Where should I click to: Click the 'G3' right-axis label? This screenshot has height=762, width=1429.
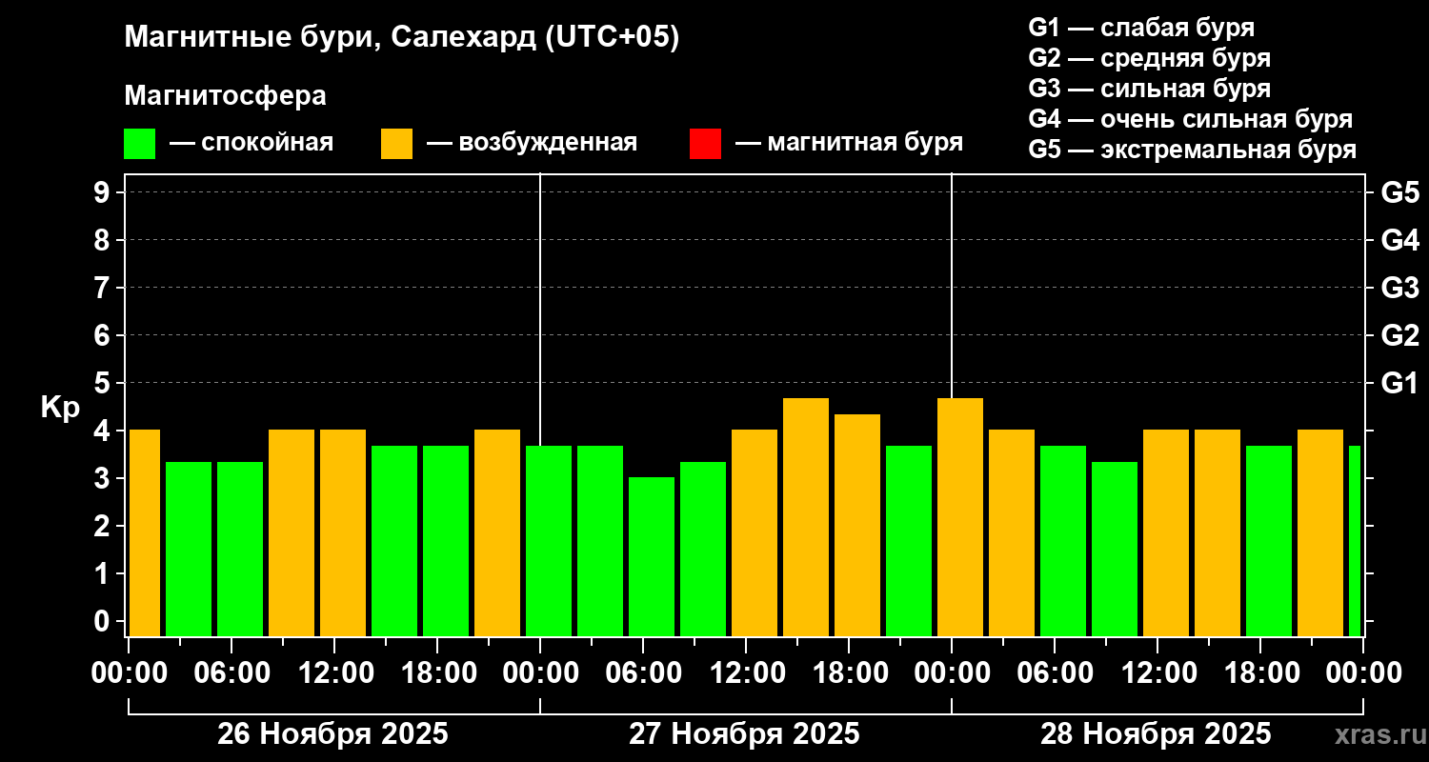pos(1399,288)
